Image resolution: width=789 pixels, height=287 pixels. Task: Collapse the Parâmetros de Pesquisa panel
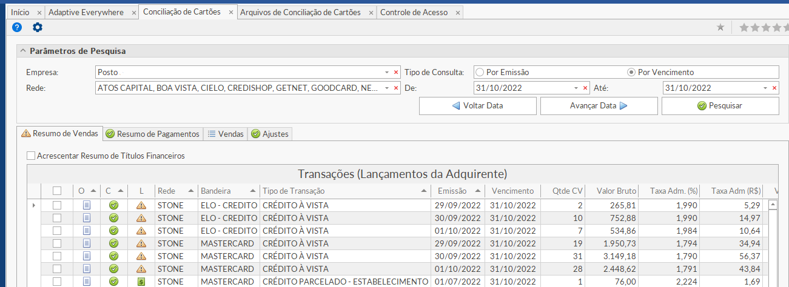(x=23, y=51)
